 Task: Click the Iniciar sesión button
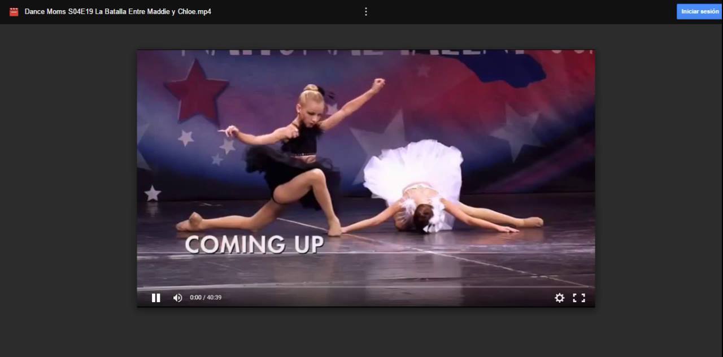pyautogui.click(x=699, y=11)
